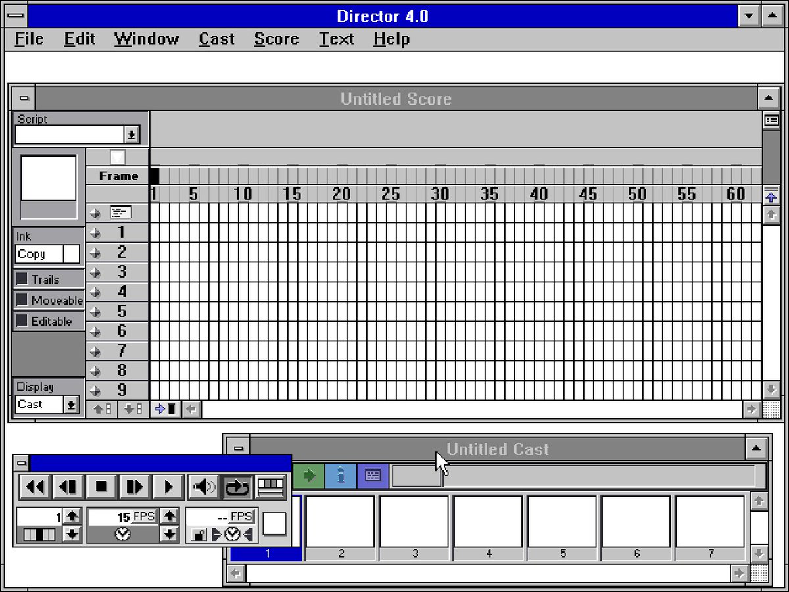Toggle the lock frame durations padlock

point(199,535)
